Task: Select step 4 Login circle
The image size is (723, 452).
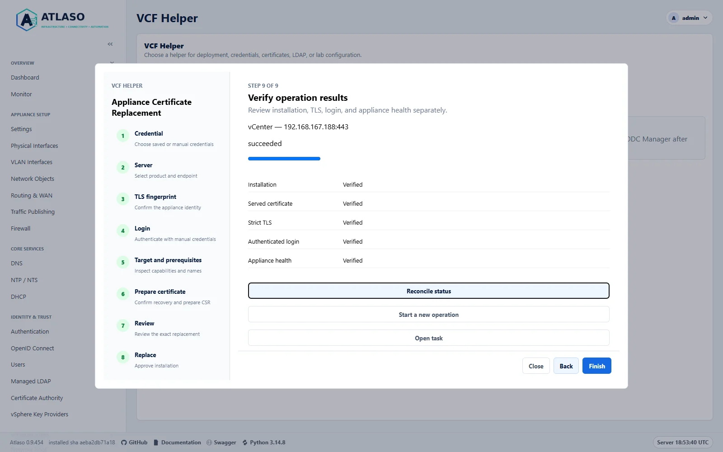Action: tap(123, 231)
